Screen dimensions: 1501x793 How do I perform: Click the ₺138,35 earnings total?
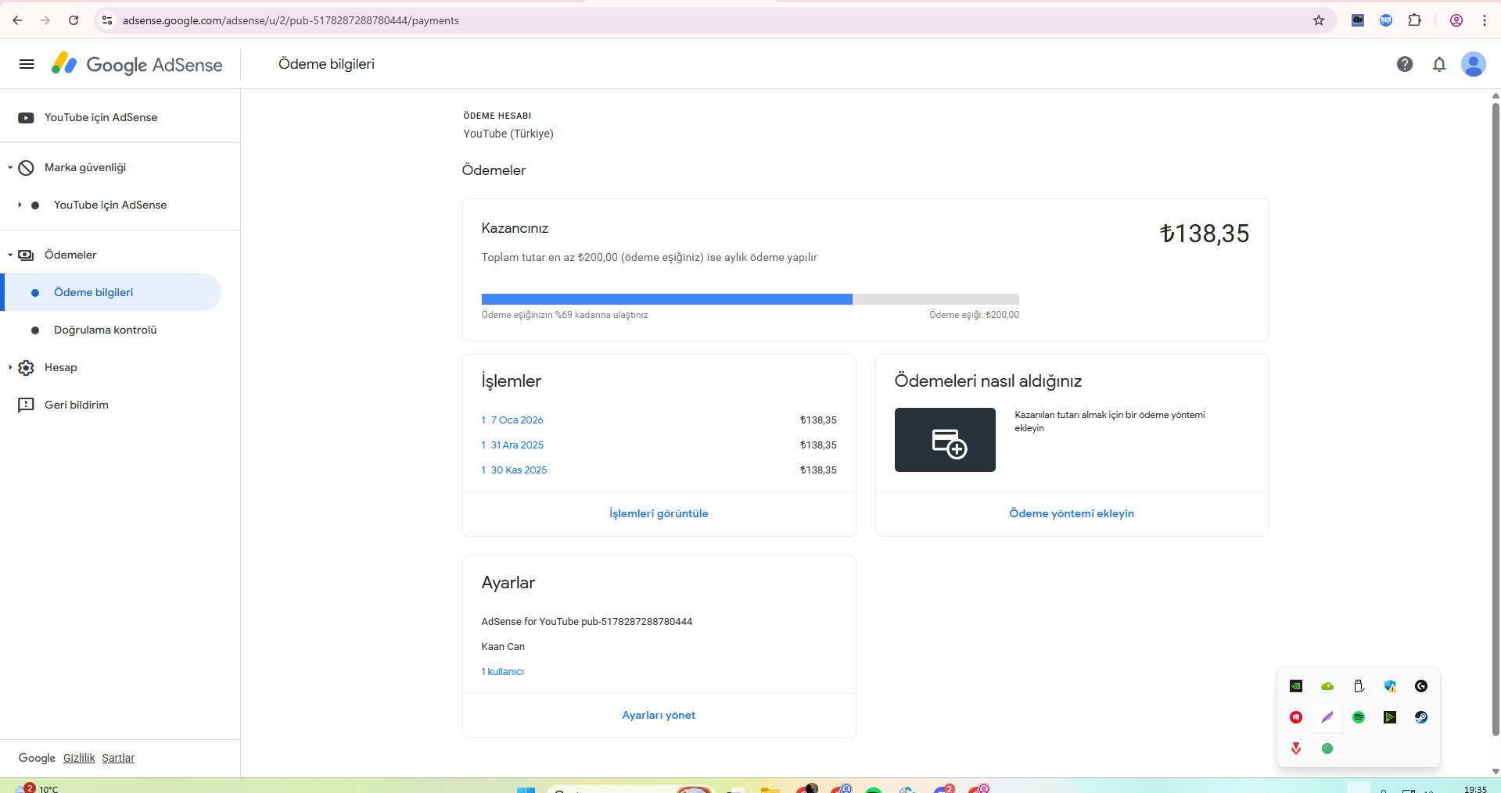point(1205,234)
